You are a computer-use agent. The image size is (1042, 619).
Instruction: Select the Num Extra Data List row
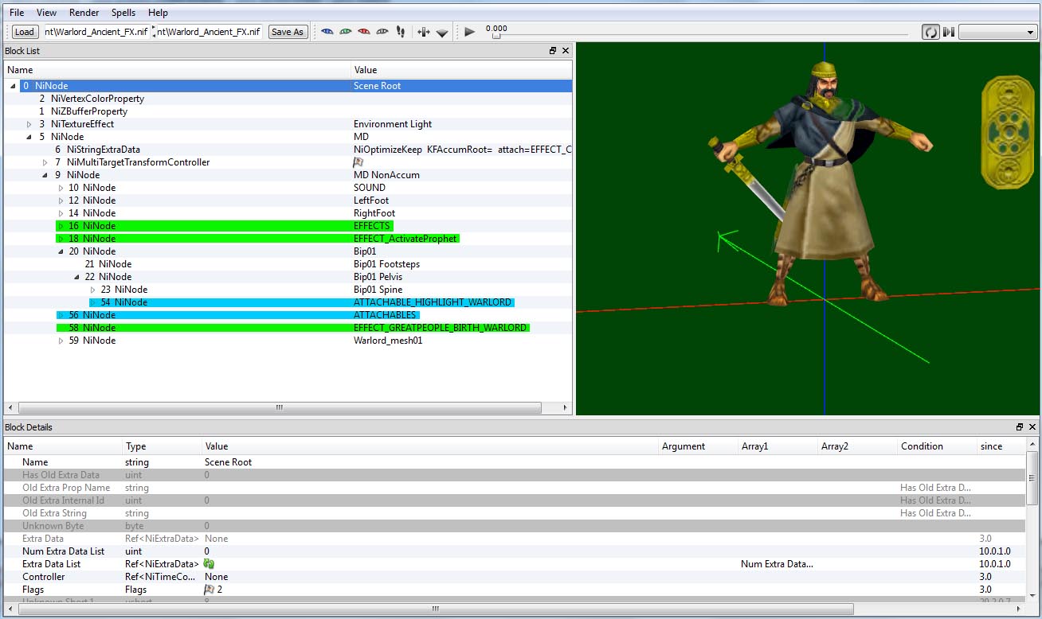click(515, 551)
